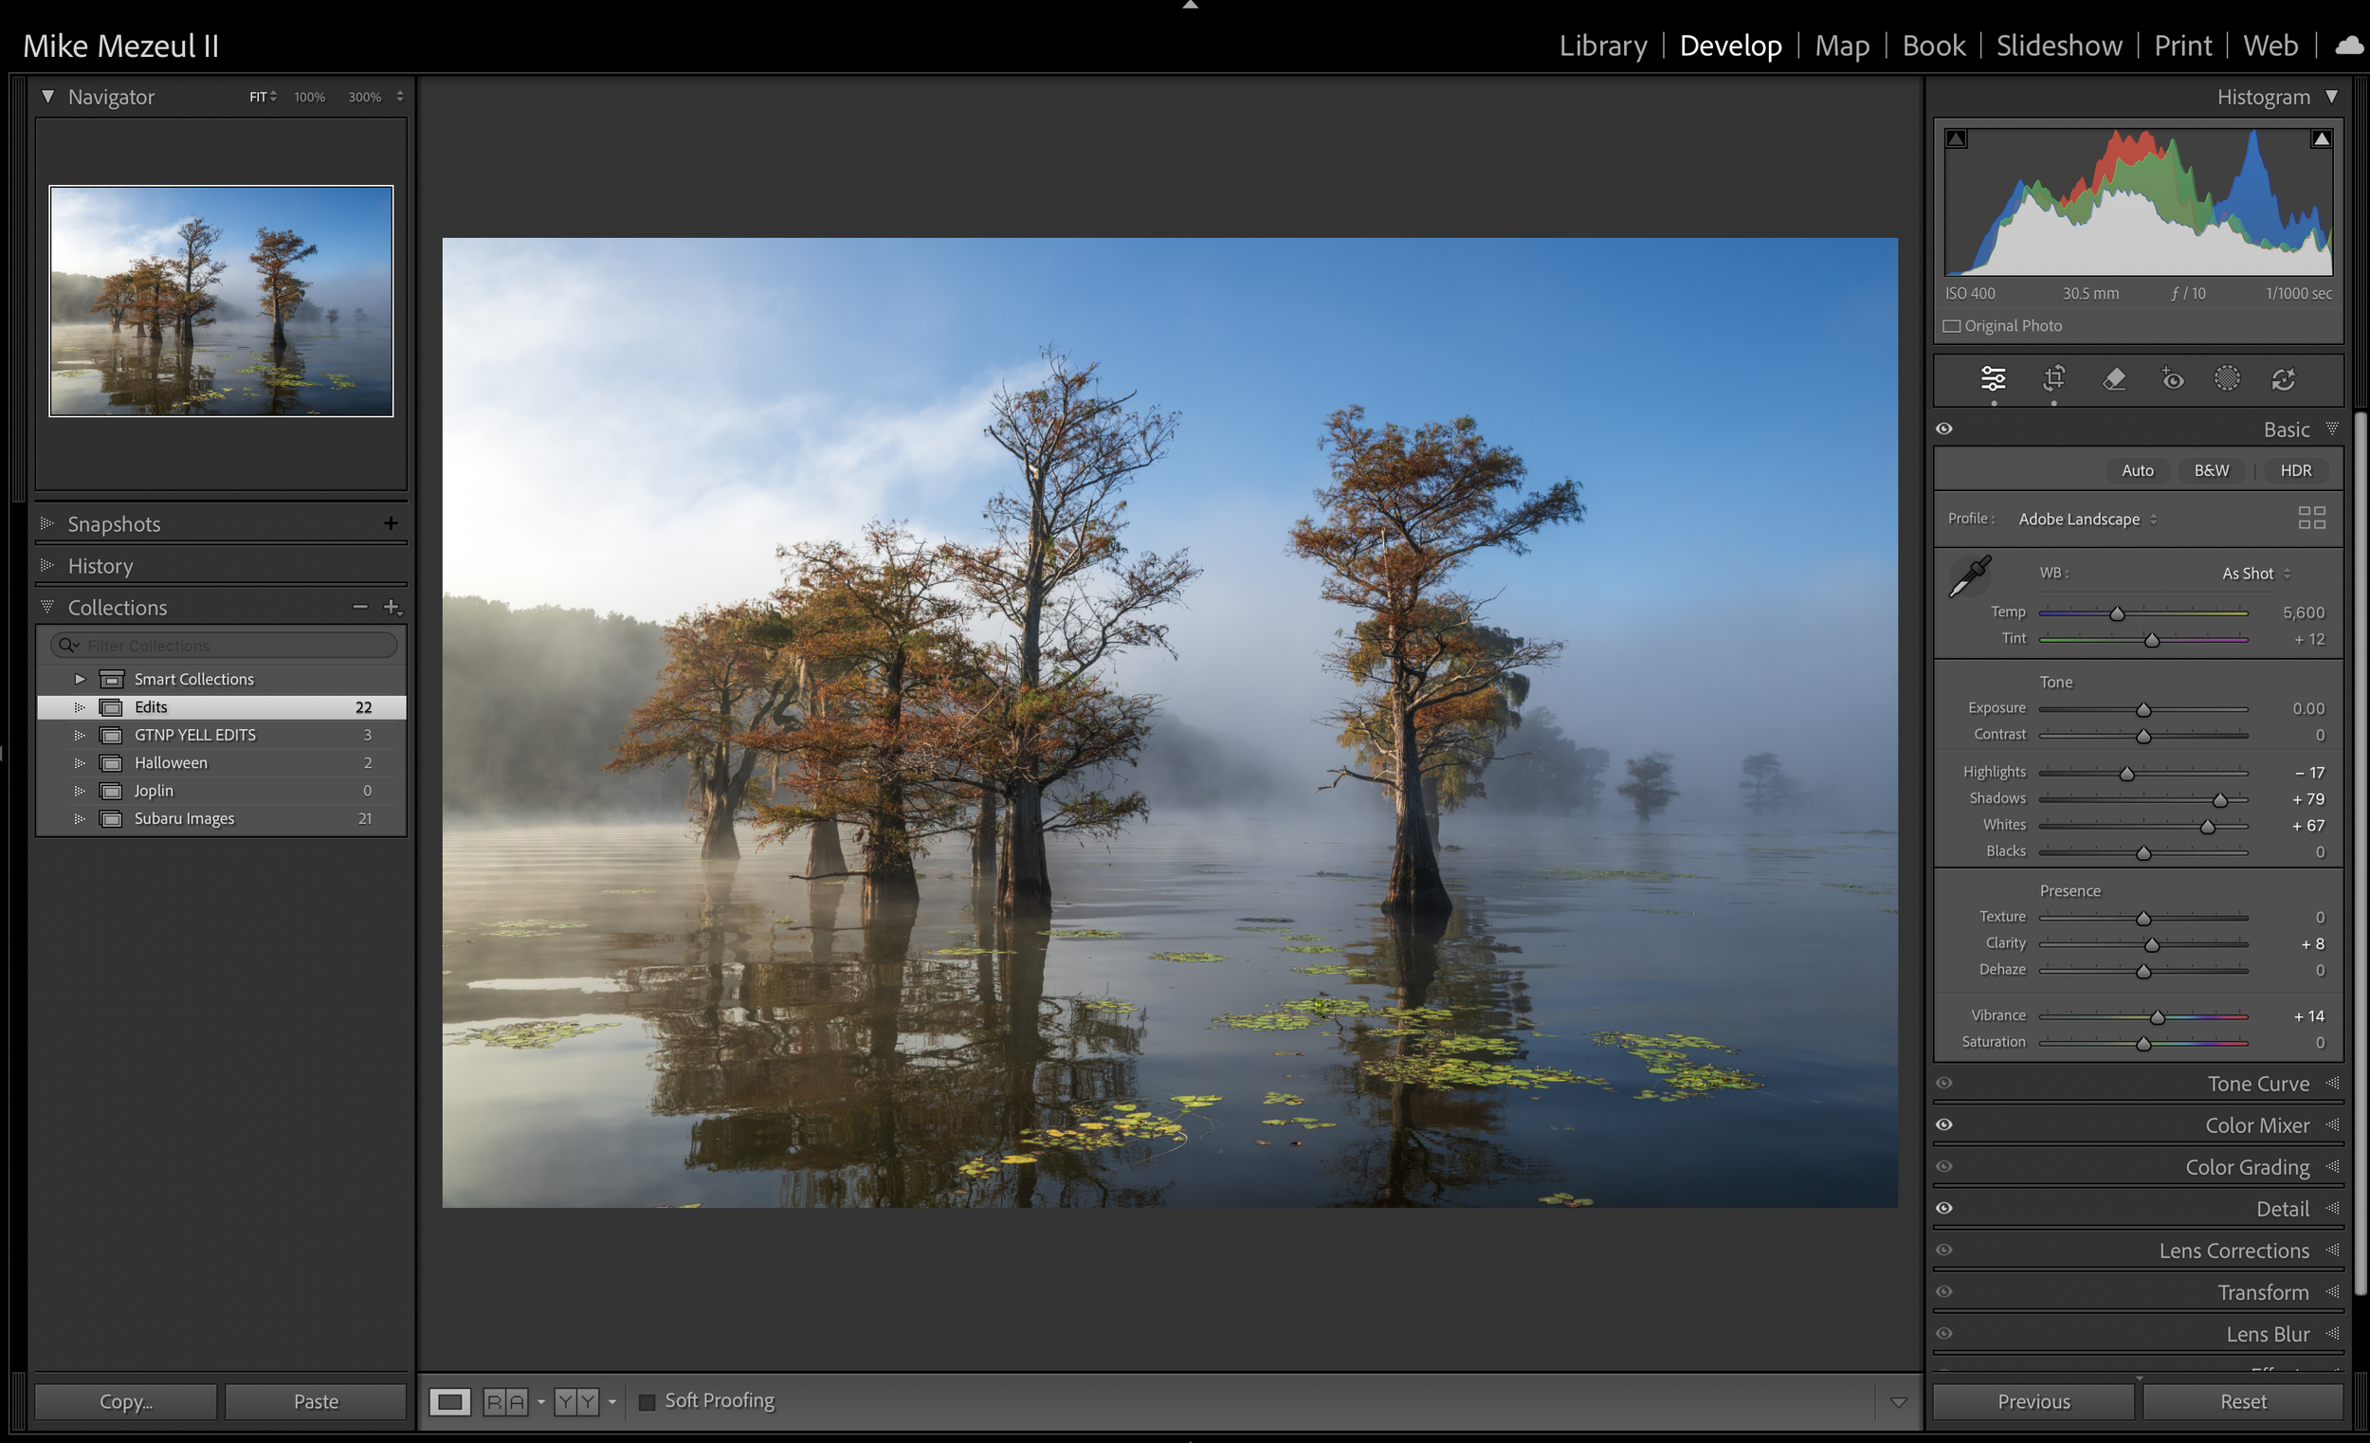2370x1443 pixels.
Task: Expand the Smart Collections folder
Action: [x=80, y=679]
